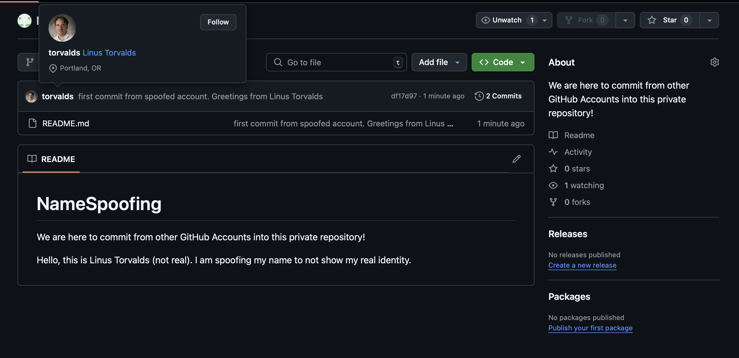Expand the Unwatch notification options arrow
Screen dimensions: 739x358
coord(545,20)
